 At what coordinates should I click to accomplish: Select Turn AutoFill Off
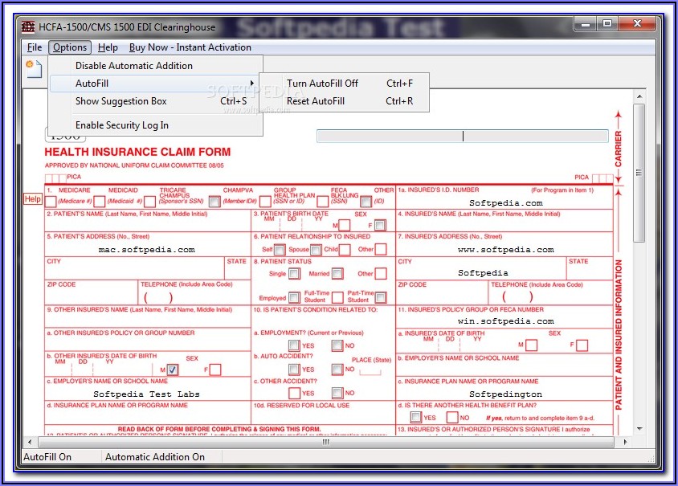coord(322,84)
